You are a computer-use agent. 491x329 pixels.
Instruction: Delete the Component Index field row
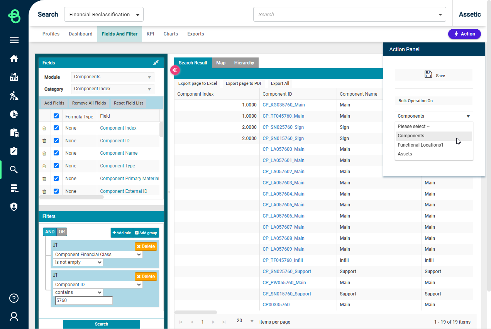[44, 128]
